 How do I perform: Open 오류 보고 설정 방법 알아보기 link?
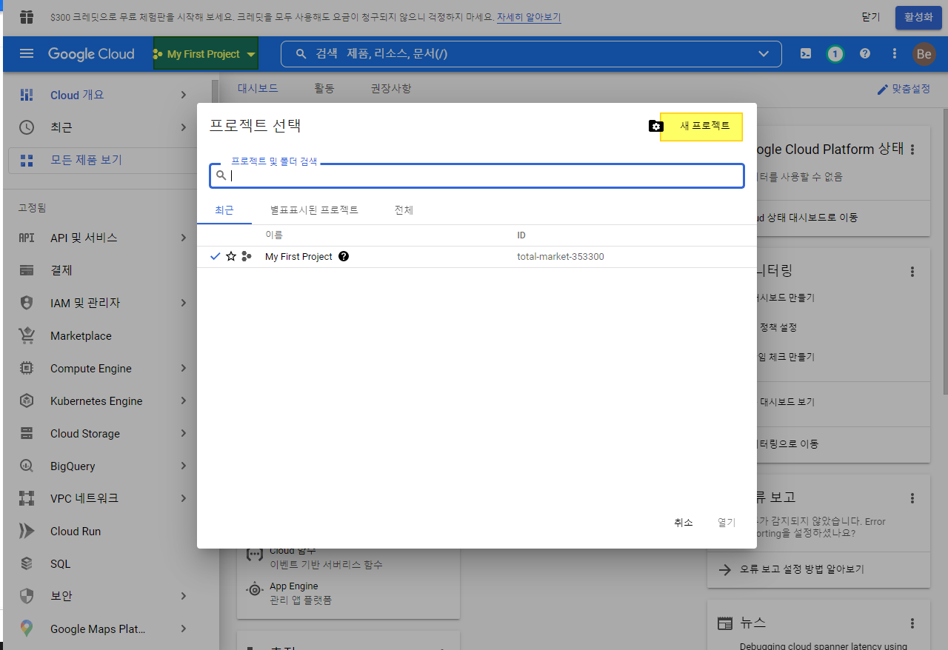(802, 569)
